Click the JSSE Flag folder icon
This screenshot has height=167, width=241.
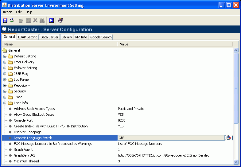pos(10,74)
